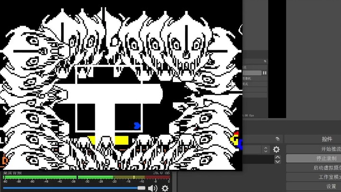341x192 pixels.
Task: Increase transition duration with up arrow
Action: point(278,157)
